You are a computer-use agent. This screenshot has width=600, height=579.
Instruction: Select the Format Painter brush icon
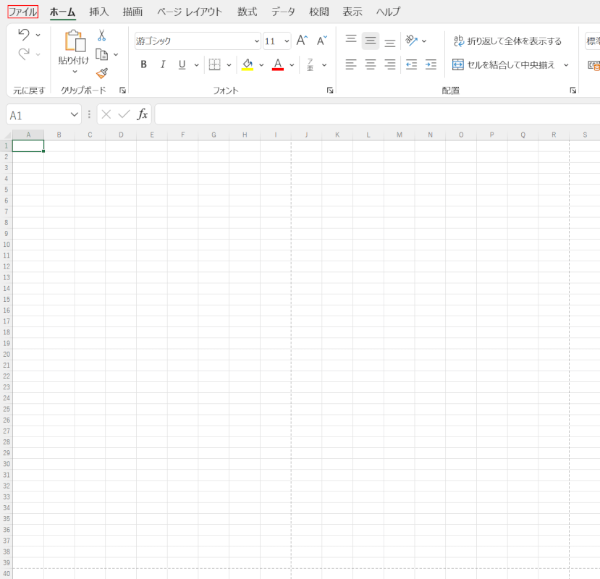[x=101, y=74]
